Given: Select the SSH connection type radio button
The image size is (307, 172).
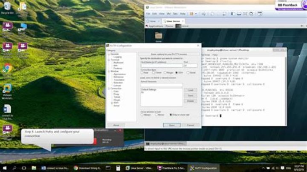Looking at the screenshot, I should pyautogui.click(x=176, y=73).
